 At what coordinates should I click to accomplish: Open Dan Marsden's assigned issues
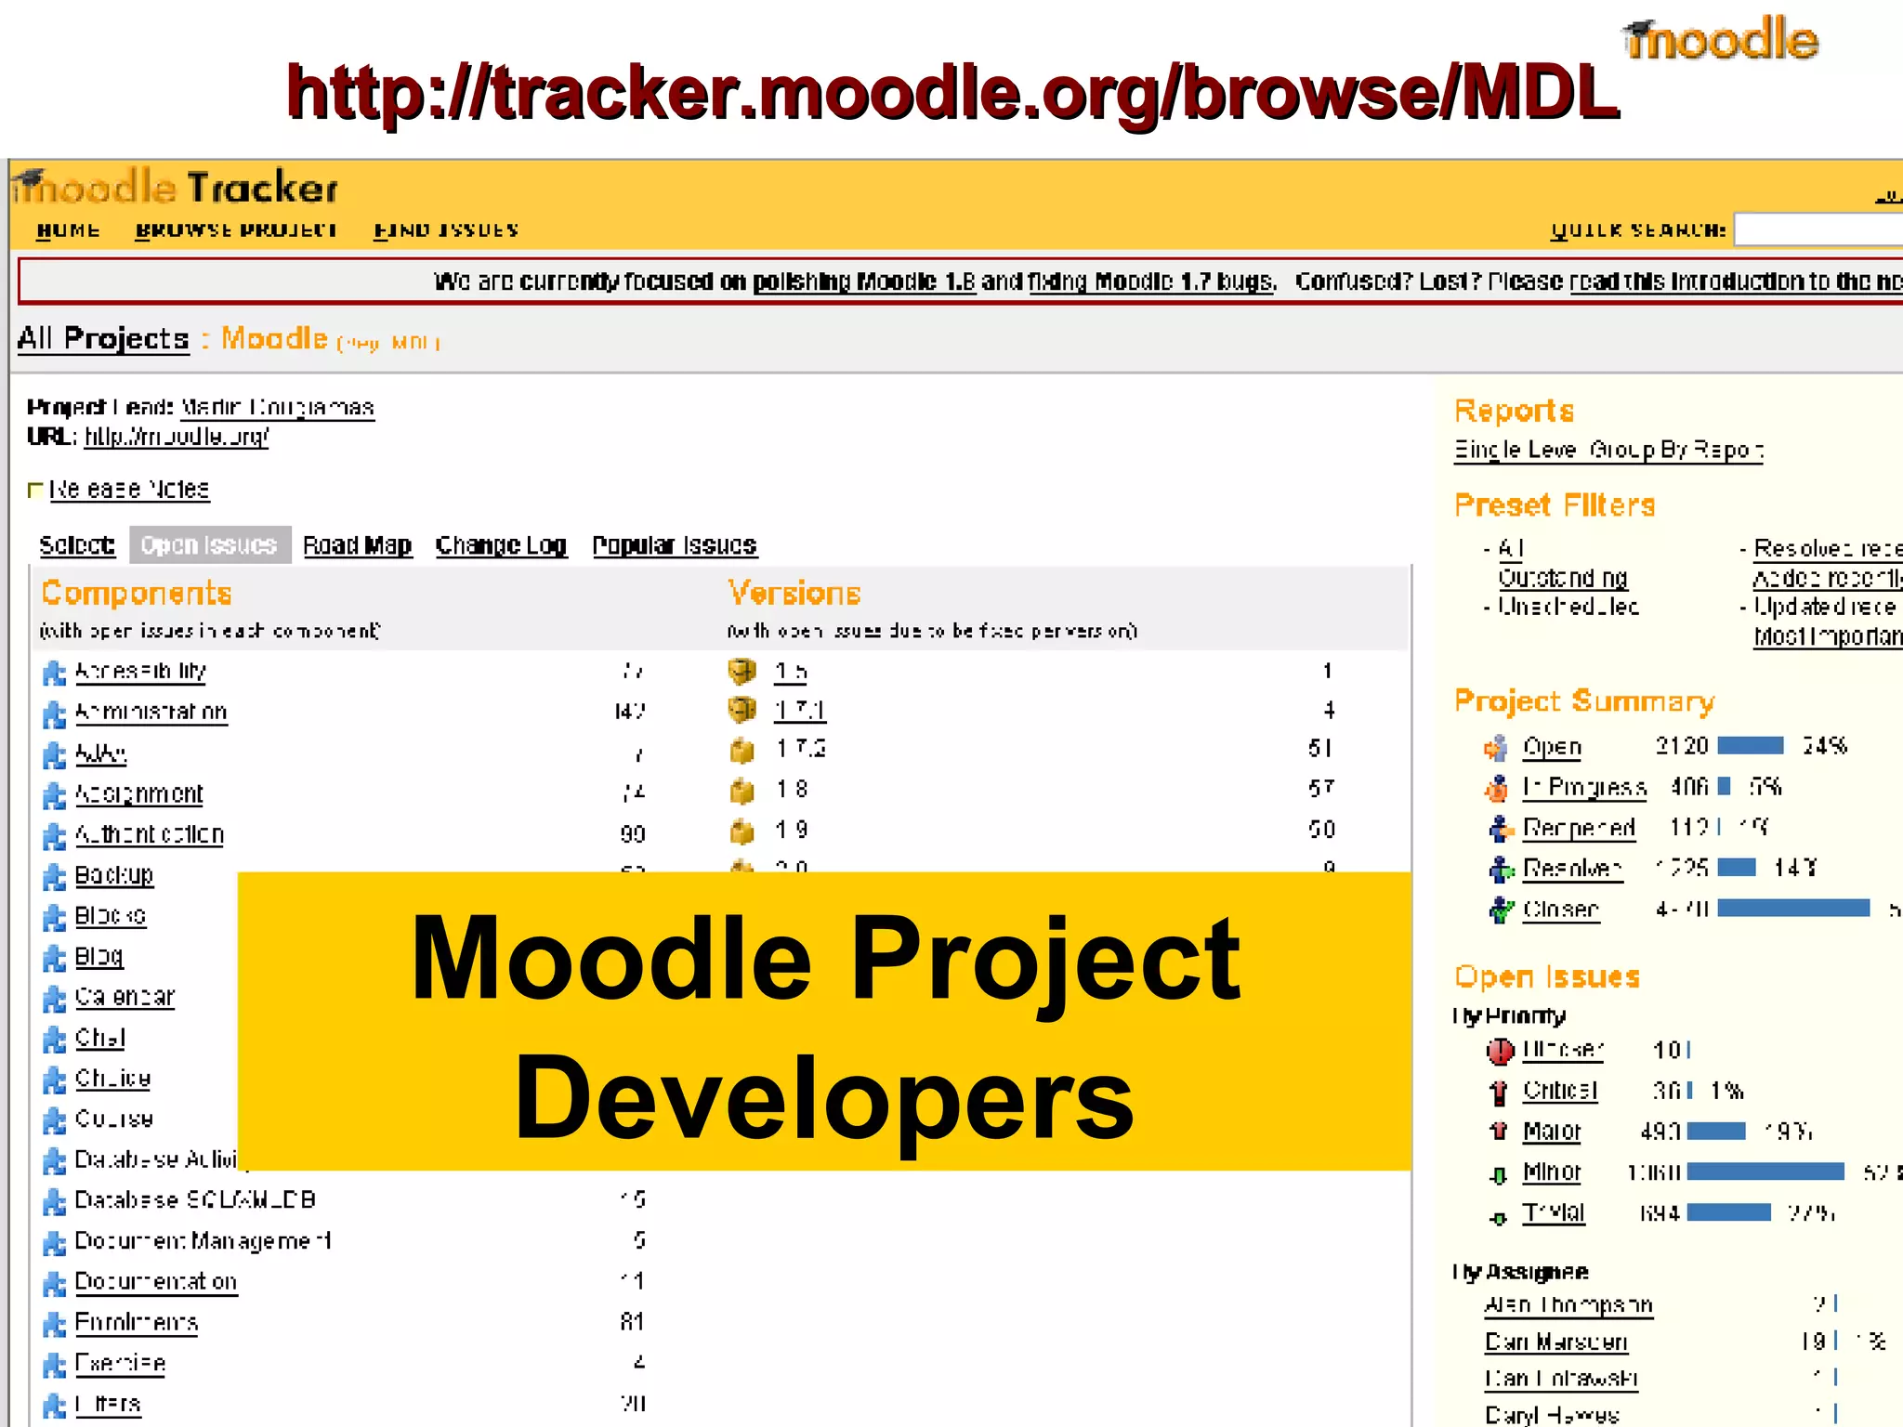(x=1556, y=1342)
